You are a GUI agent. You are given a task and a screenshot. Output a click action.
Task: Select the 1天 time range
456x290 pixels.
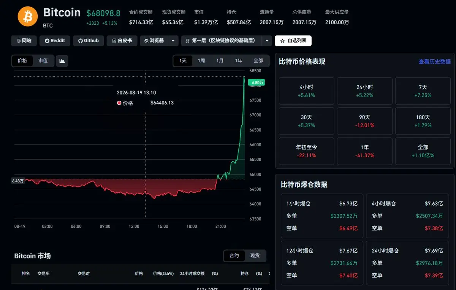(183, 61)
